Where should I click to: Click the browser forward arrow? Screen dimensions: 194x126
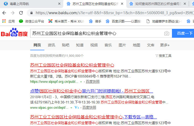coord(13,13)
